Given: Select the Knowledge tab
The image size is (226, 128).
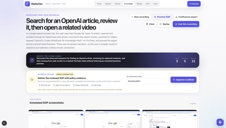Looking at the screenshot, I should point(128,4).
